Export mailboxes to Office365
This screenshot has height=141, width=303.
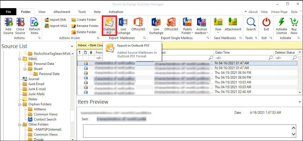tap(138, 24)
